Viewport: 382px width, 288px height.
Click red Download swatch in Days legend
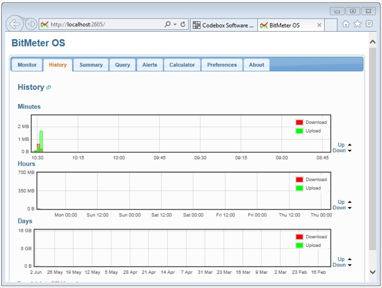coord(299,237)
